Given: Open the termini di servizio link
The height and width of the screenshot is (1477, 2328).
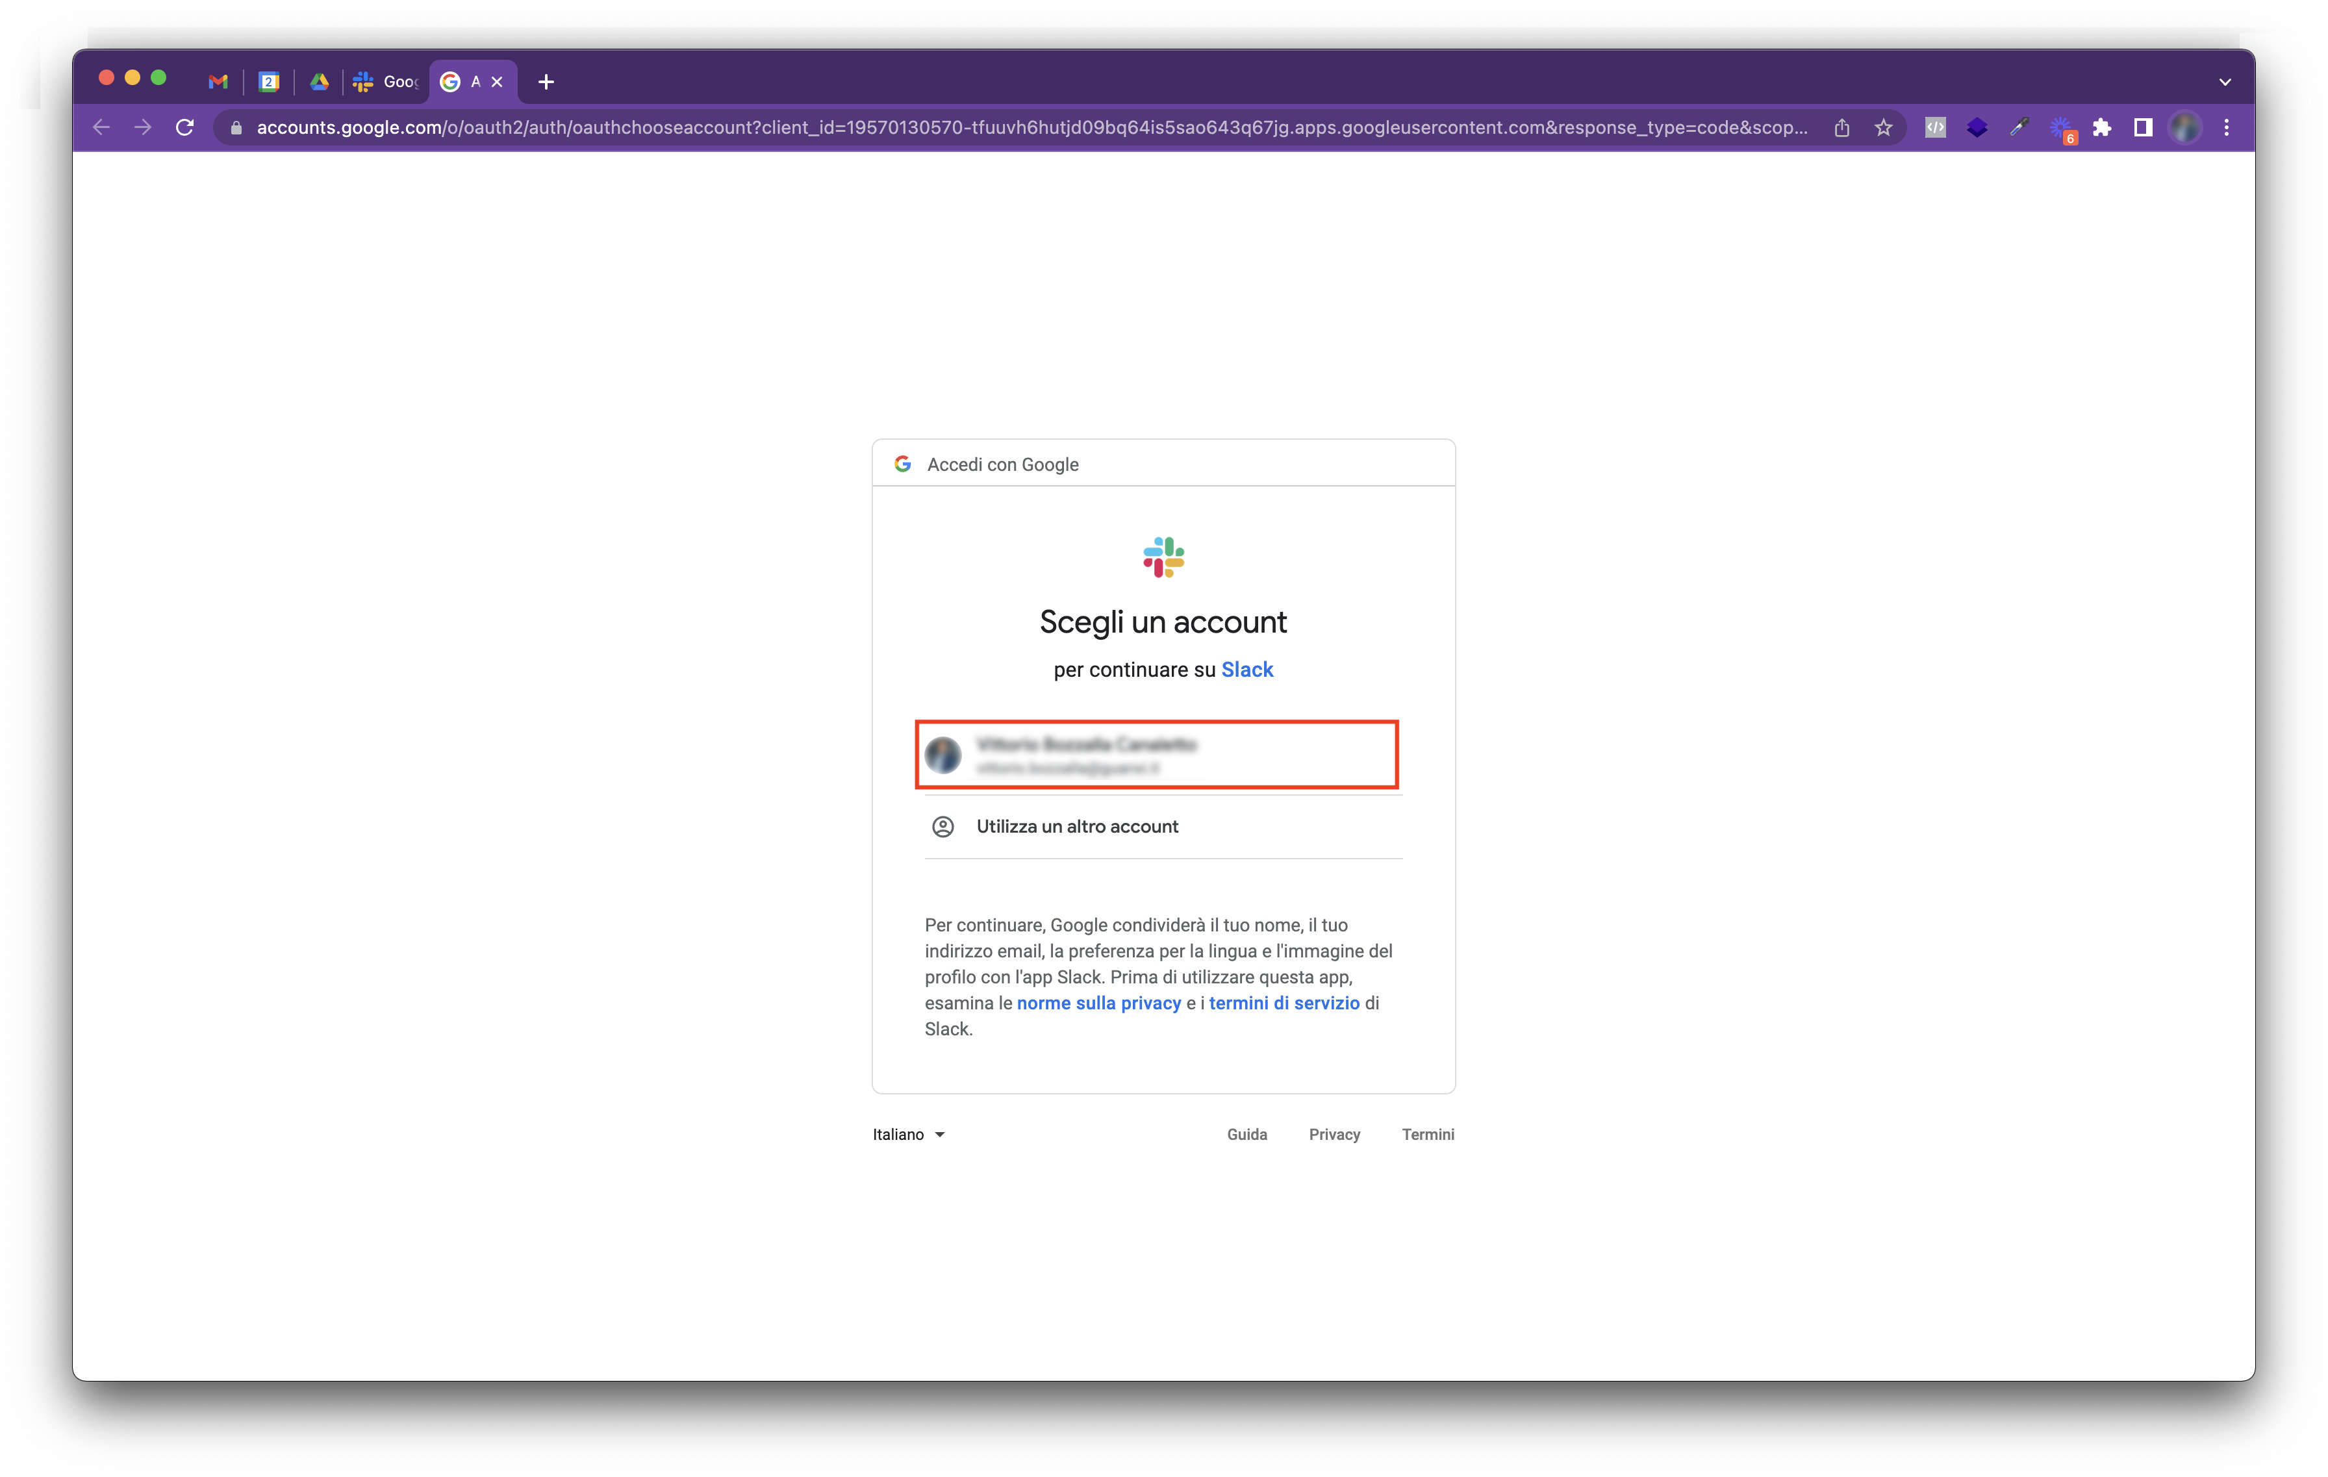Looking at the screenshot, I should coord(1284,1002).
